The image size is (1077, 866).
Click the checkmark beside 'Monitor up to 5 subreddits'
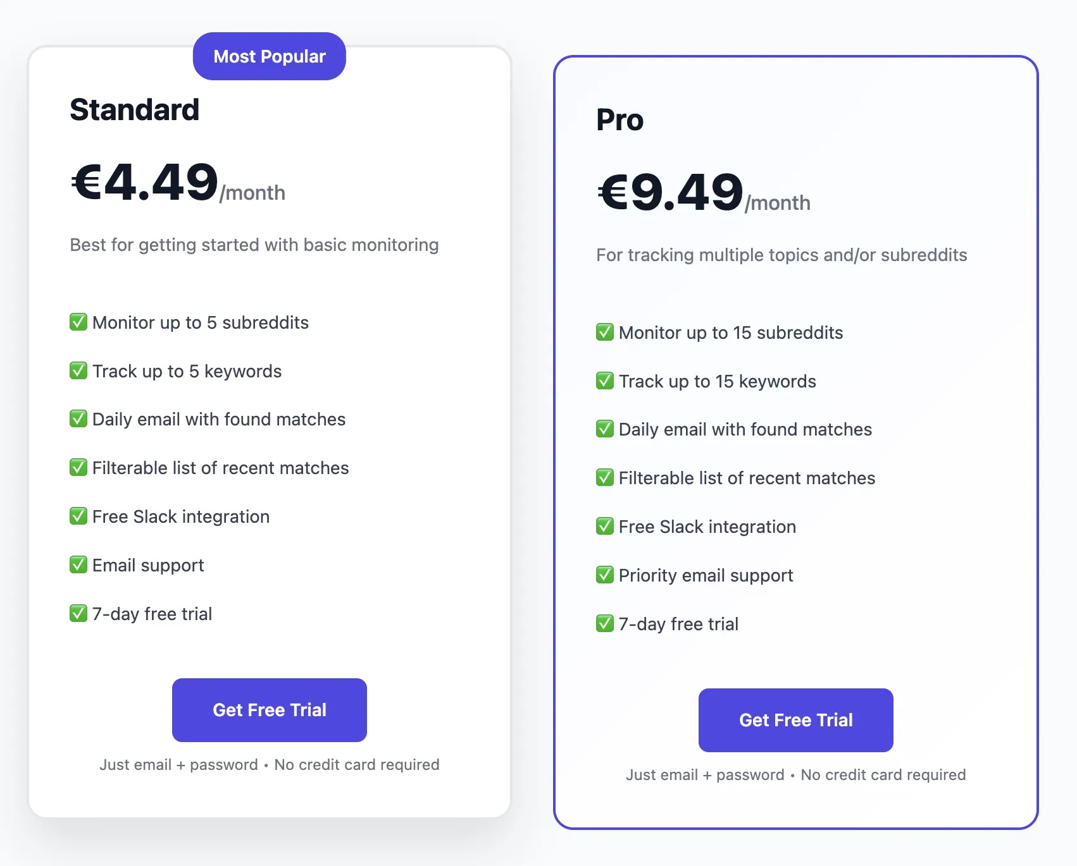(x=78, y=322)
